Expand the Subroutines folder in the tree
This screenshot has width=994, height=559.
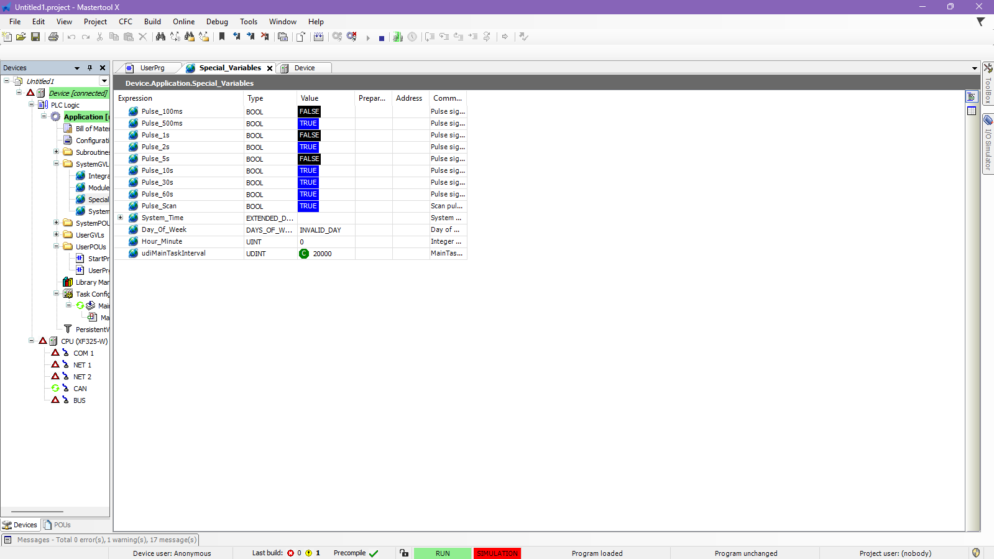[57, 152]
